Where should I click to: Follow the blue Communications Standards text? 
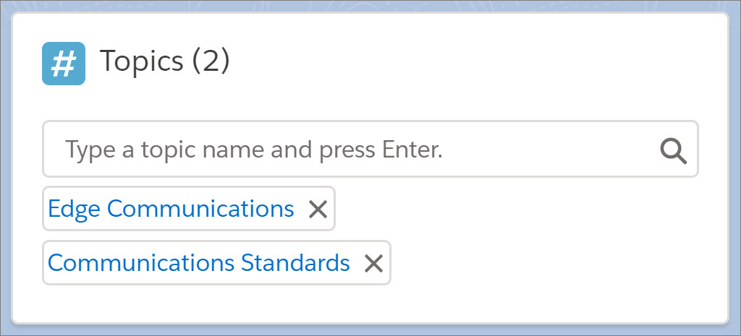click(x=199, y=263)
